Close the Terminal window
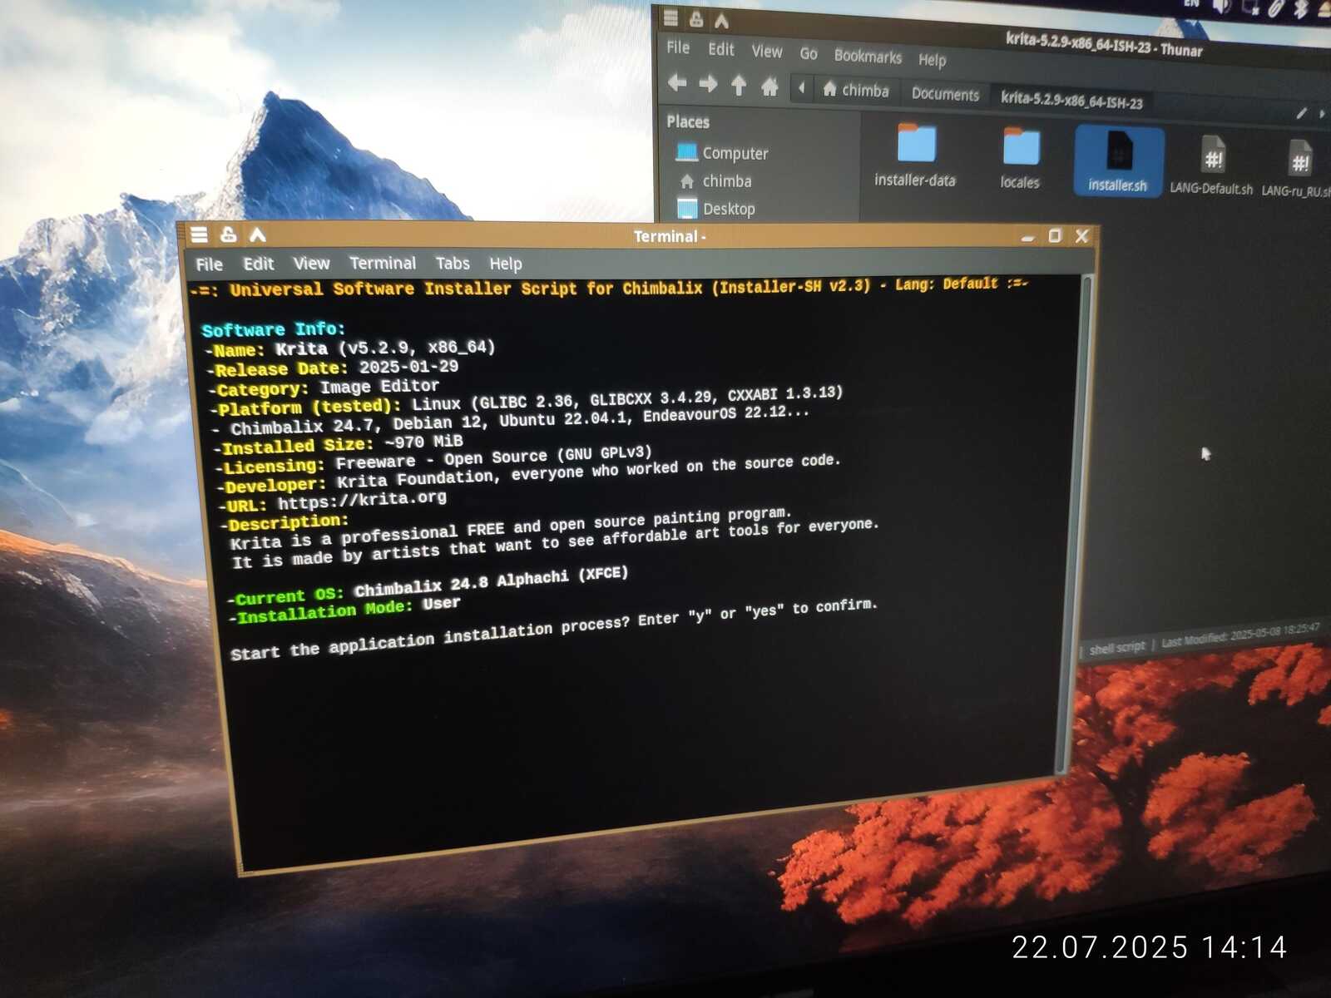This screenshot has width=1331, height=998. [x=1082, y=236]
